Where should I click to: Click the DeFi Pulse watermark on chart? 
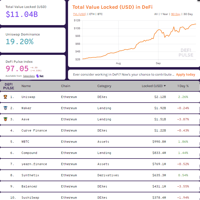coord(186,53)
